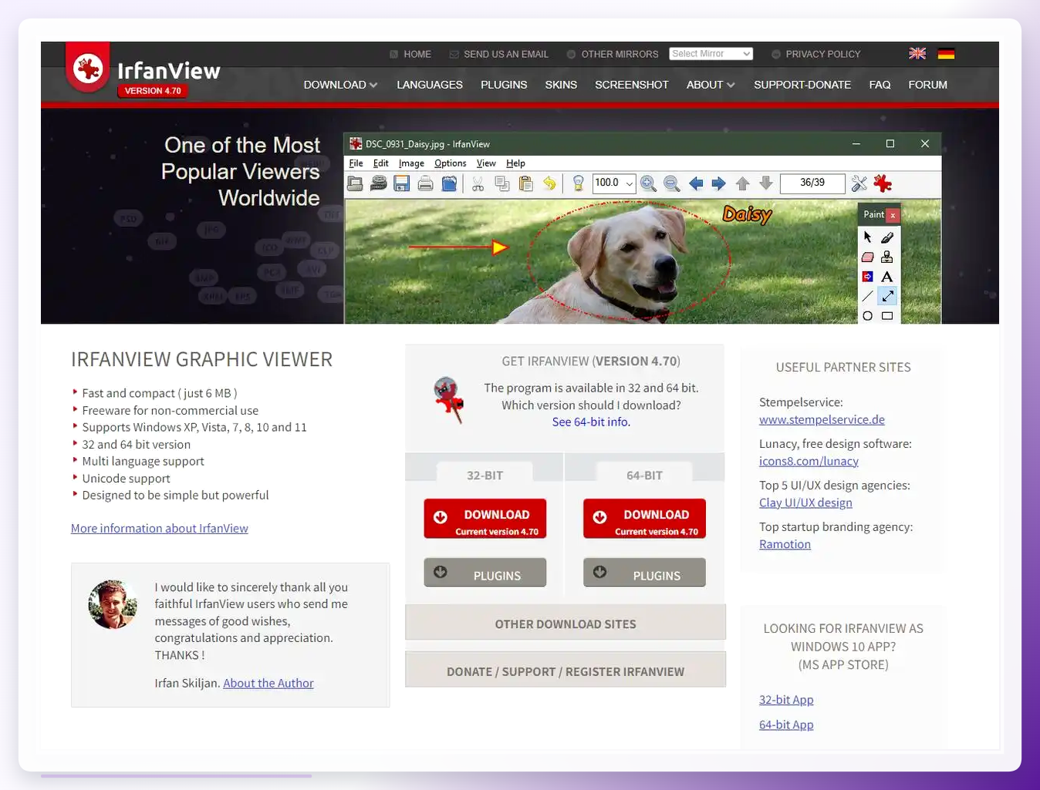1040x790 pixels.
Task: Open the About the Author link
Action: pyautogui.click(x=268, y=683)
